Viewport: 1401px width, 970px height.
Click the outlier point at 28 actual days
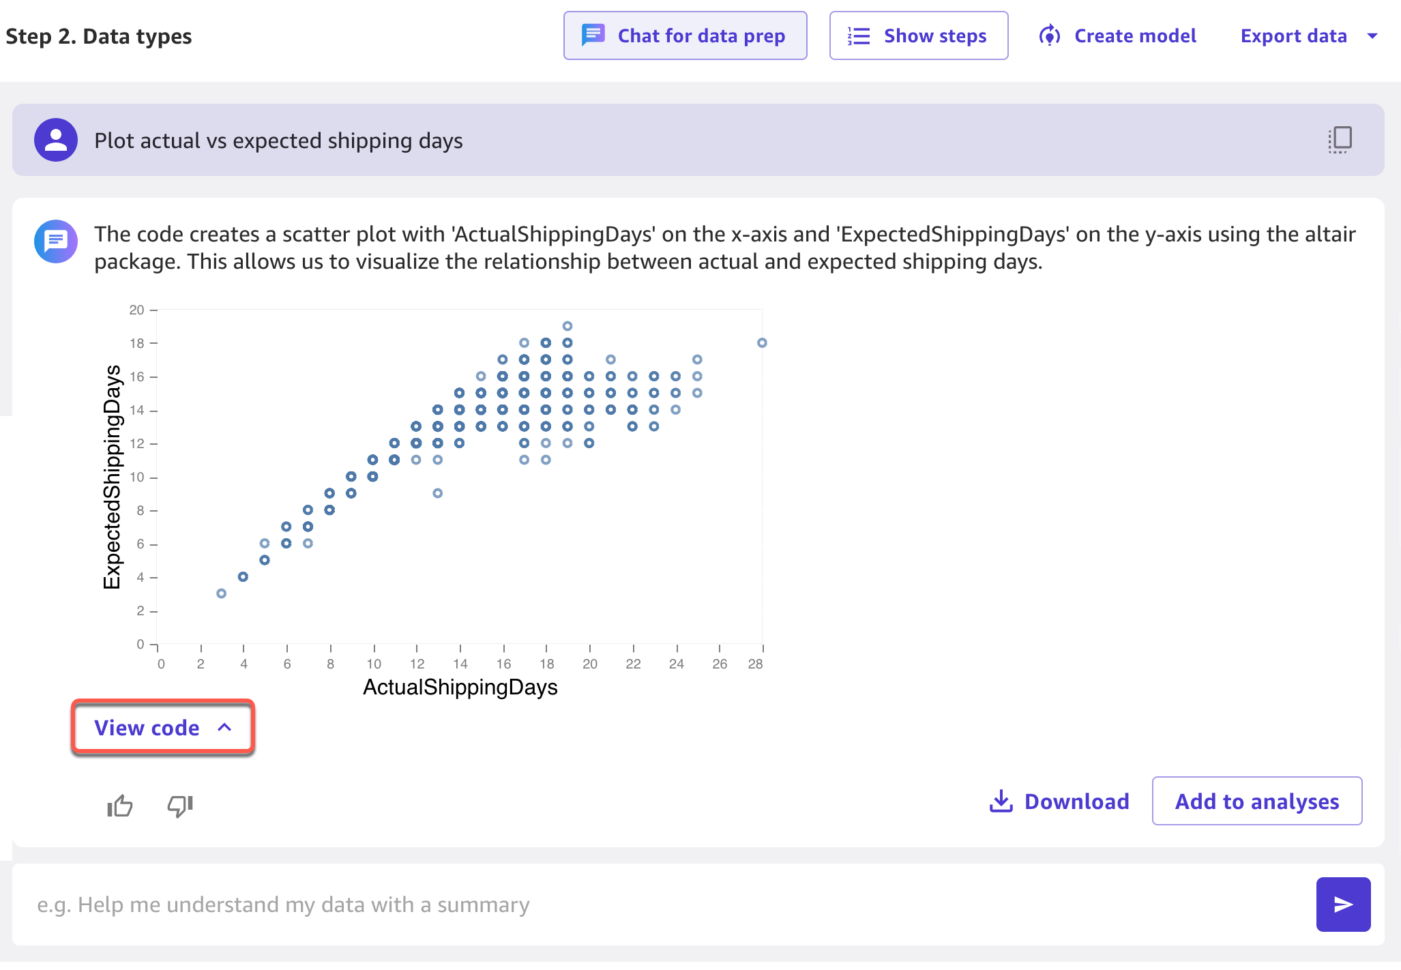coord(762,342)
